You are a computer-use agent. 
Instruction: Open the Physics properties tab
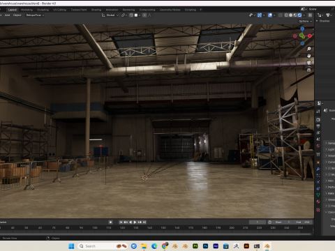tap(318, 182)
